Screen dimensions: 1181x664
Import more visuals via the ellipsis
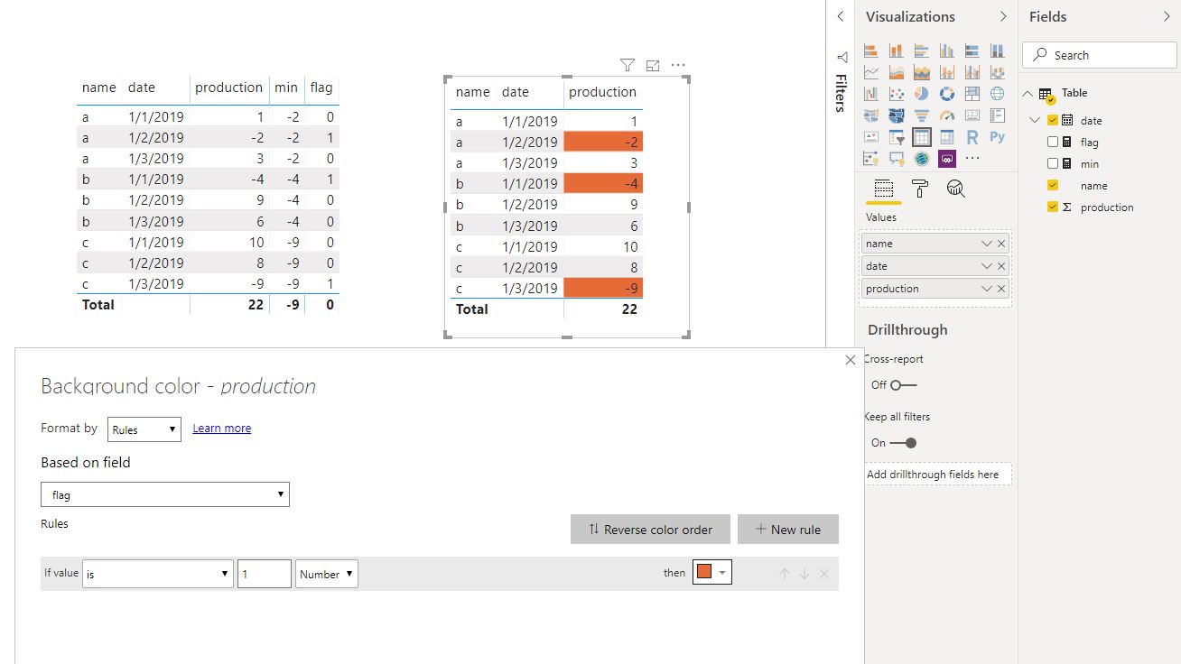click(x=972, y=159)
